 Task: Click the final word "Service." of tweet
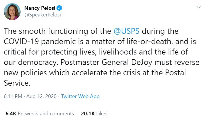[17, 83]
